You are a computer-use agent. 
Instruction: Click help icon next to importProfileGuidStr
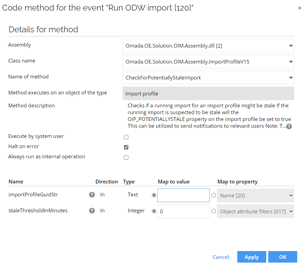[x=92, y=195]
